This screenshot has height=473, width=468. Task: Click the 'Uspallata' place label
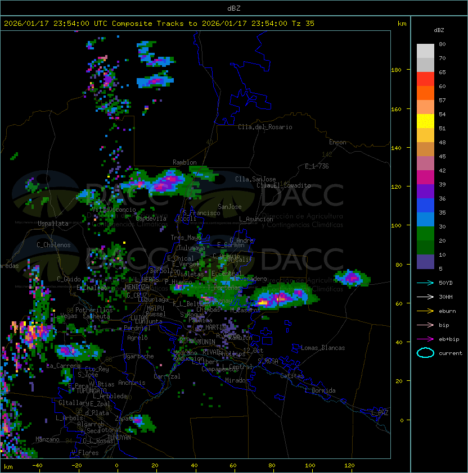pyautogui.click(x=53, y=224)
